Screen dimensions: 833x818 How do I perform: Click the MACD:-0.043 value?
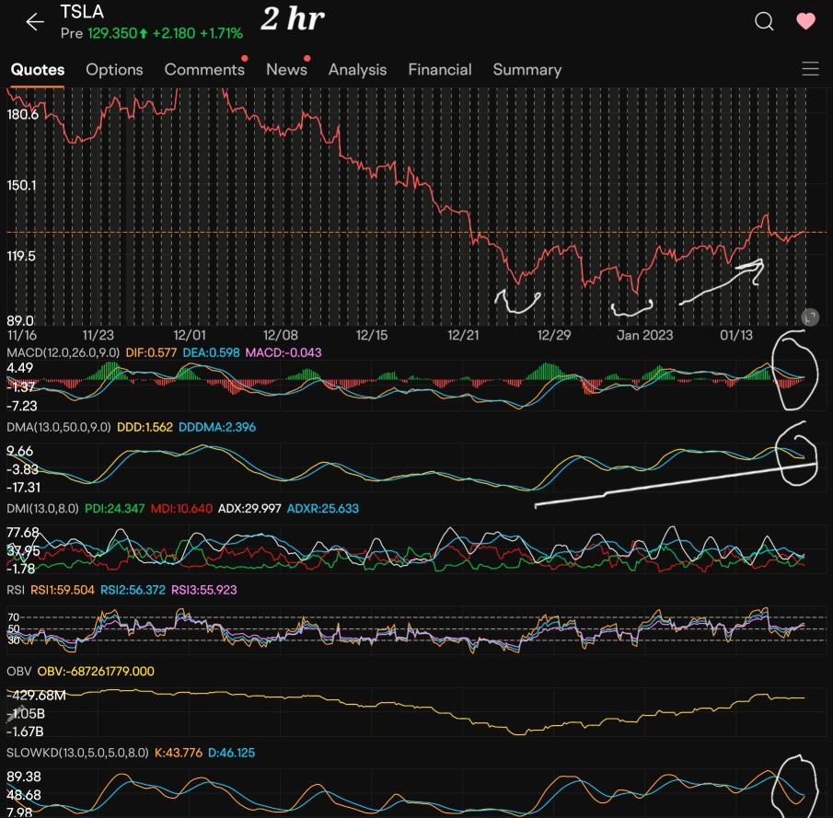283,352
